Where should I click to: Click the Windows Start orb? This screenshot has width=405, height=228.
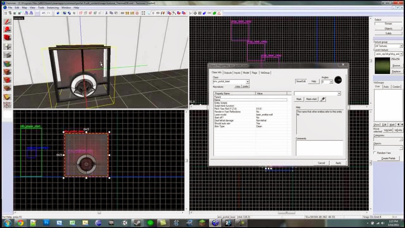[x=7, y=223]
